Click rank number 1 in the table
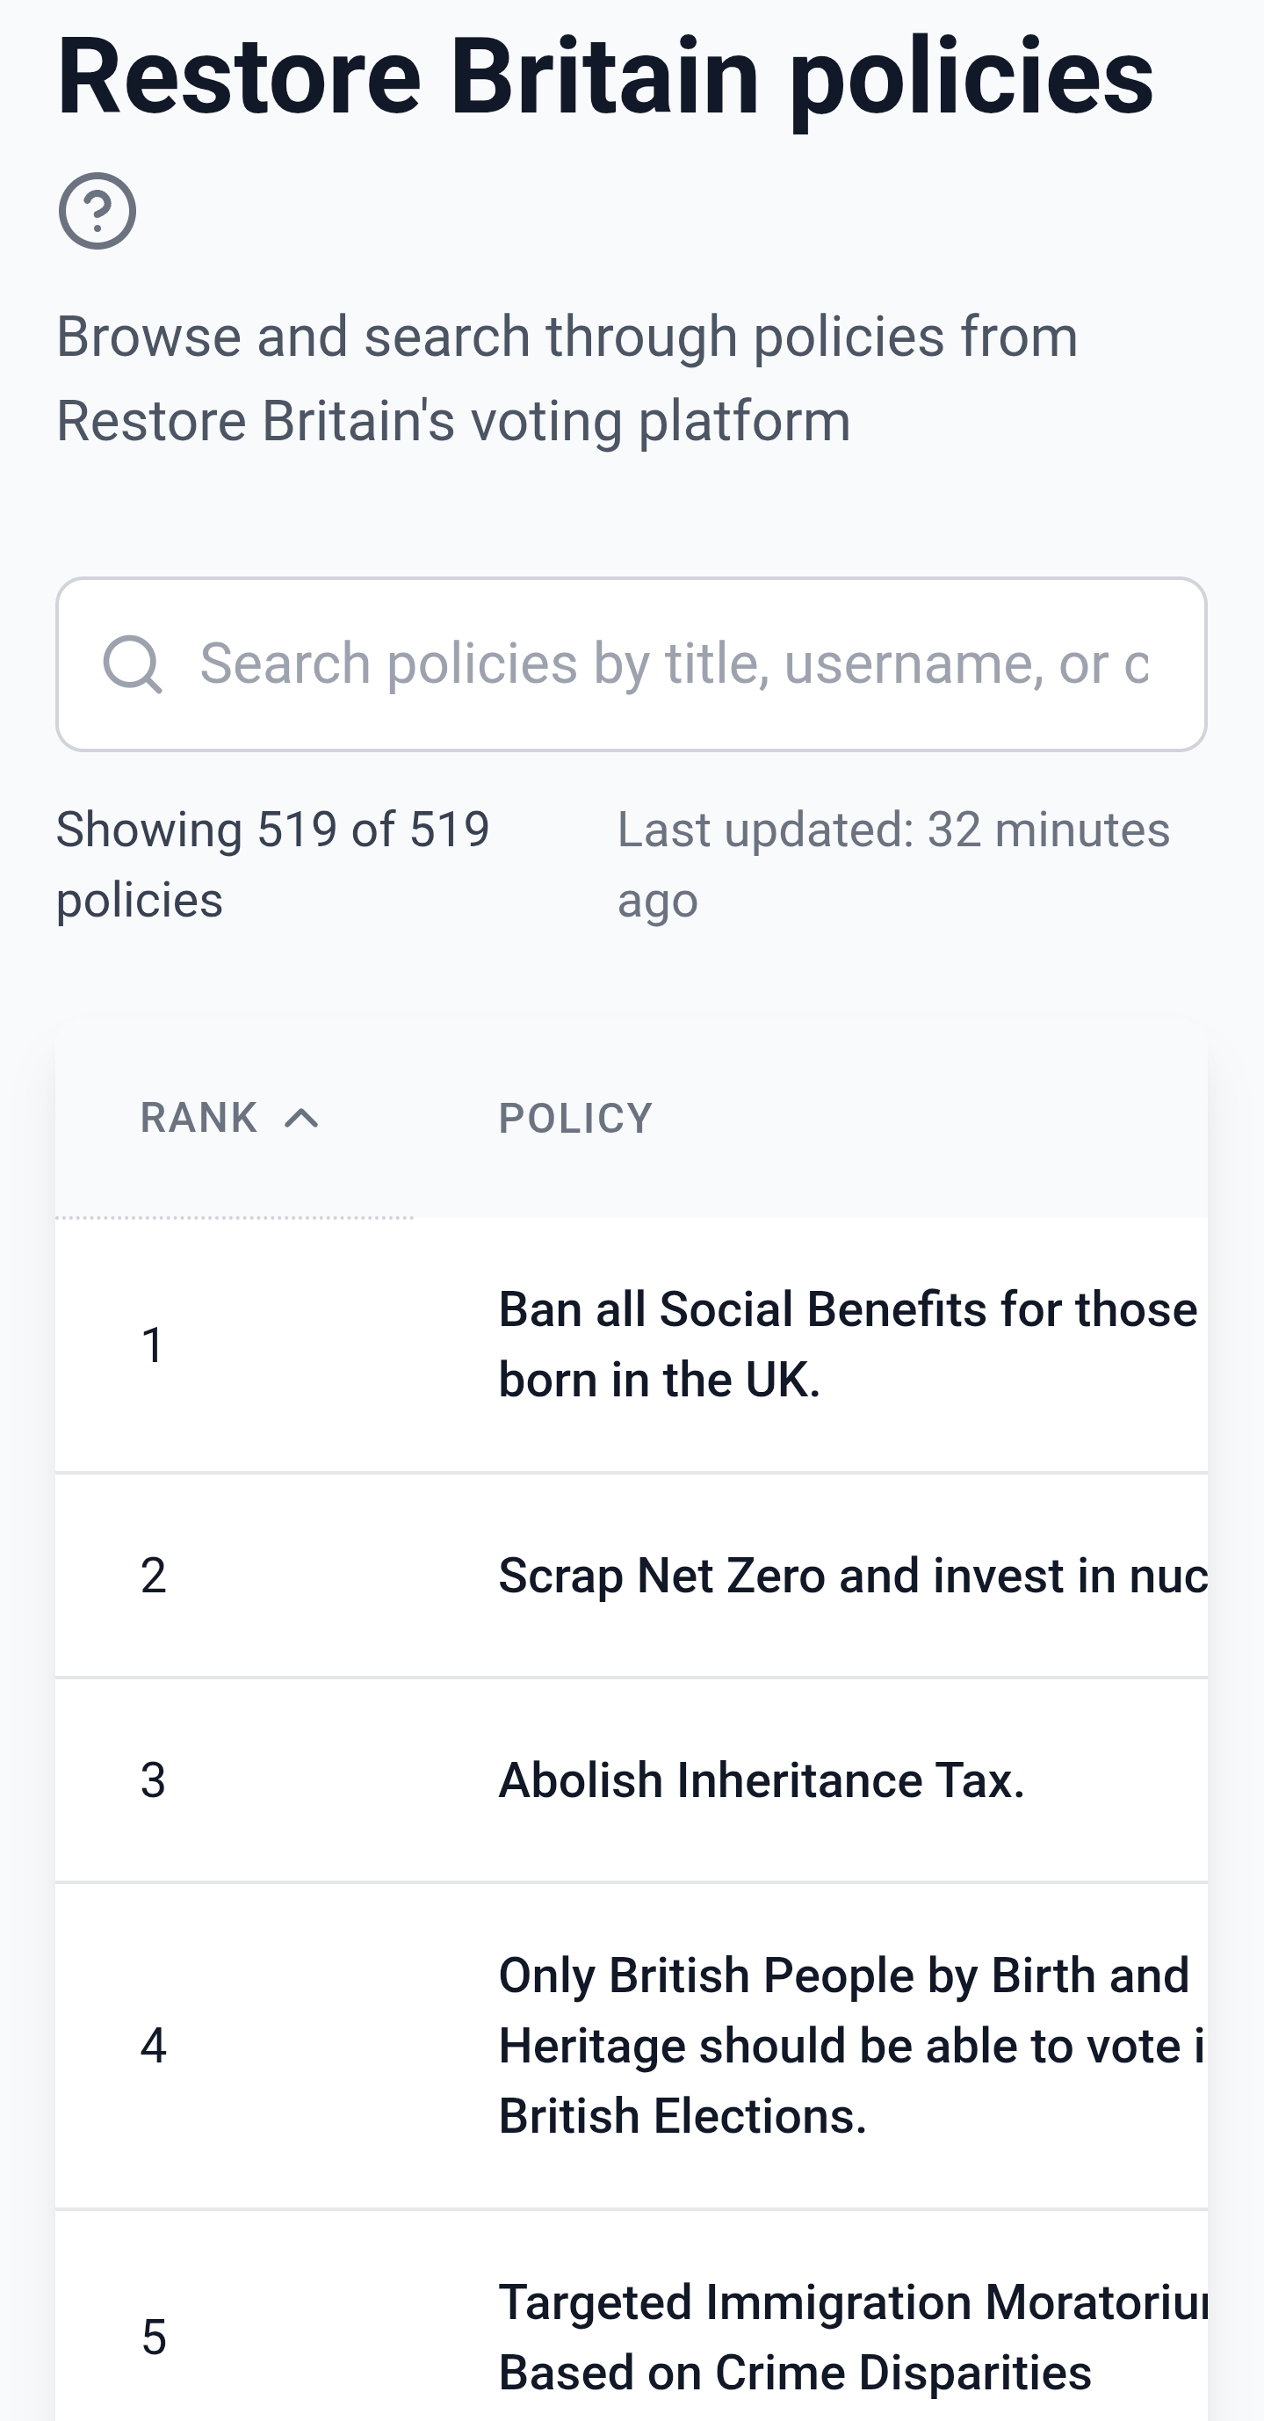 [x=153, y=1345]
